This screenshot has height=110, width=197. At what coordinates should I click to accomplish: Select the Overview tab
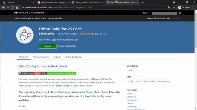click(x=24, y=57)
